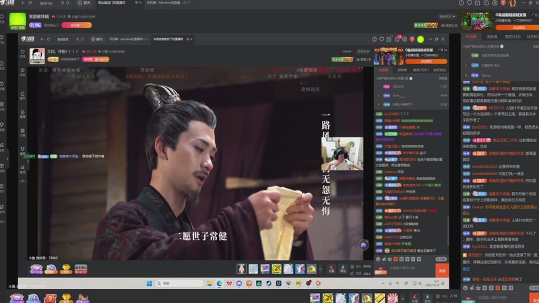Expand nested sidebar's bottom down-chevron

[22, 181]
